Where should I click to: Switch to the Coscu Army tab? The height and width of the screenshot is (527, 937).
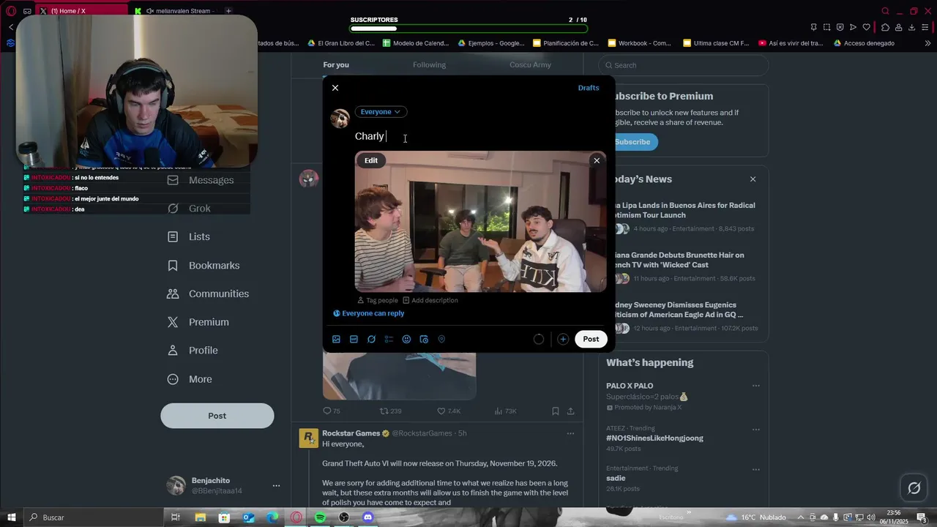[x=530, y=65]
